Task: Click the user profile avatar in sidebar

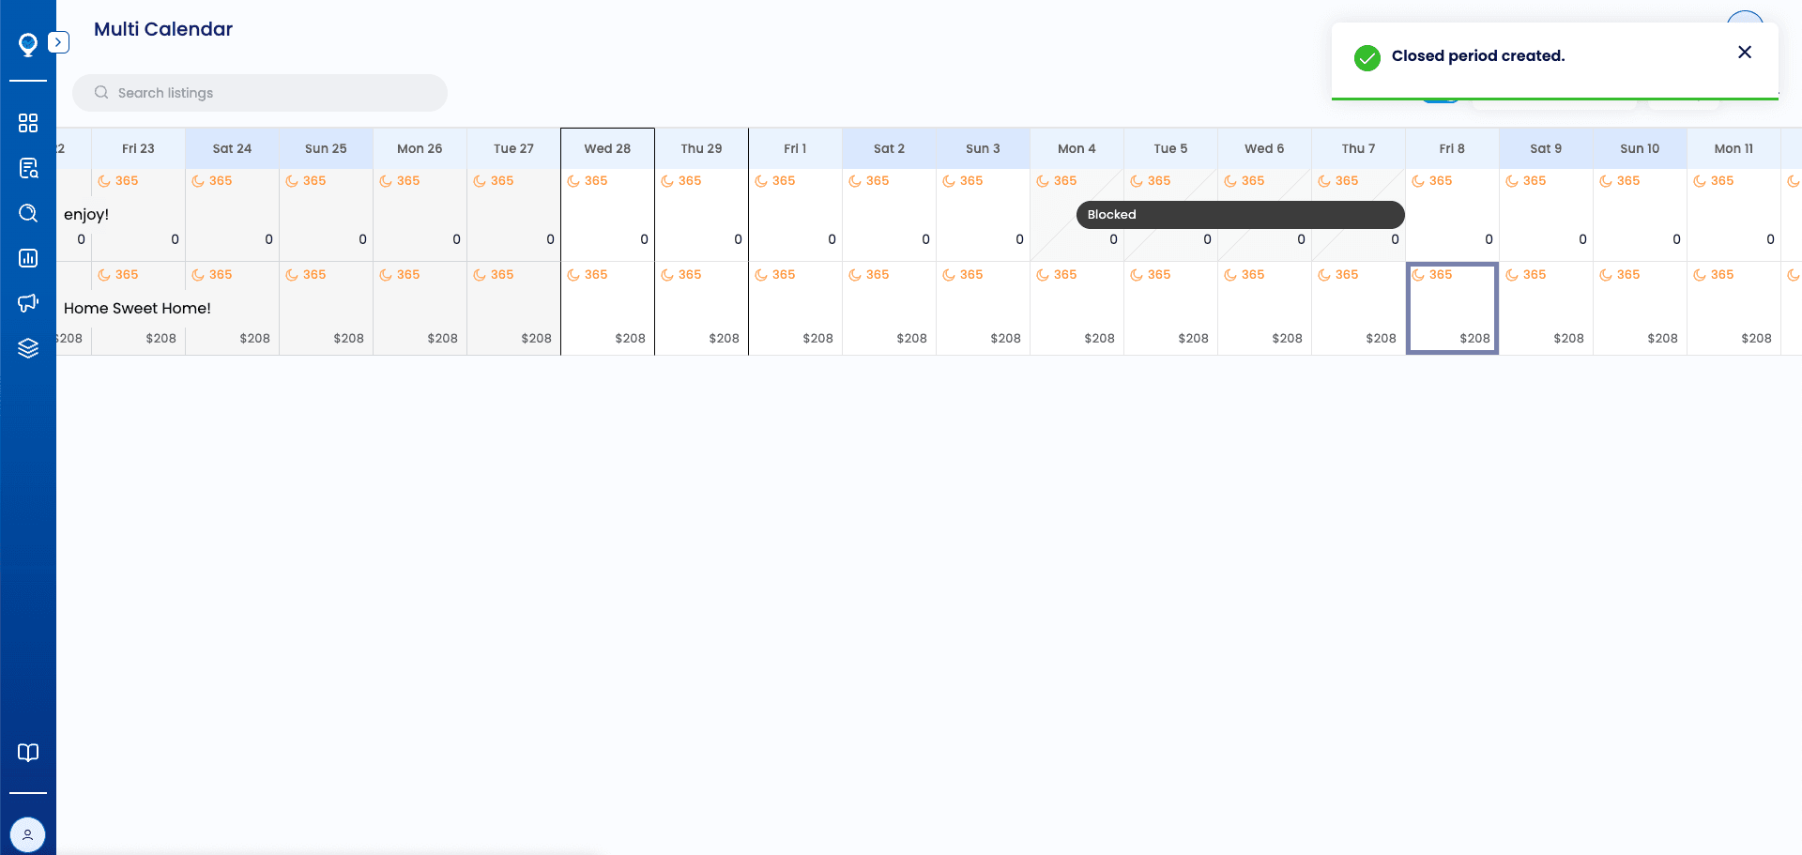Action: [x=27, y=833]
